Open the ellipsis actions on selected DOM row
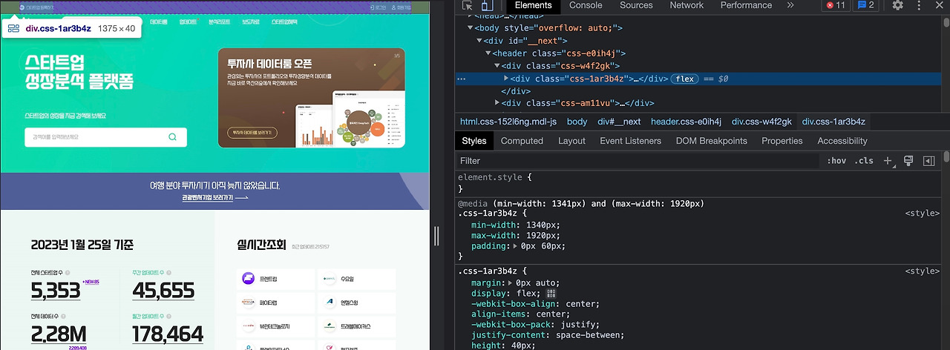 click(462, 79)
